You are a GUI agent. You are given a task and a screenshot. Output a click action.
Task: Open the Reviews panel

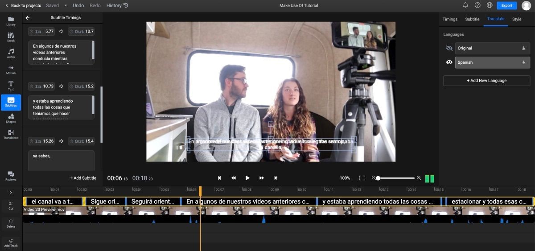coord(11,176)
